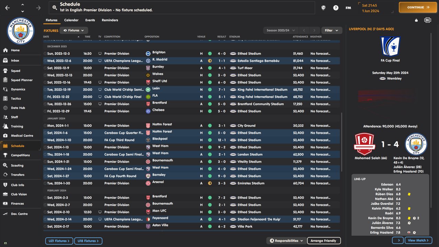Open the Season 2023/24 dropdown
This screenshot has width=439, height=247.
(281, 31)
